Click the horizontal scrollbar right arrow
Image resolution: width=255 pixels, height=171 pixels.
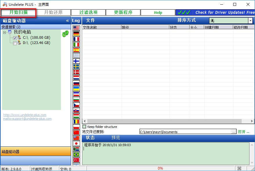click(x=252, y=121)
